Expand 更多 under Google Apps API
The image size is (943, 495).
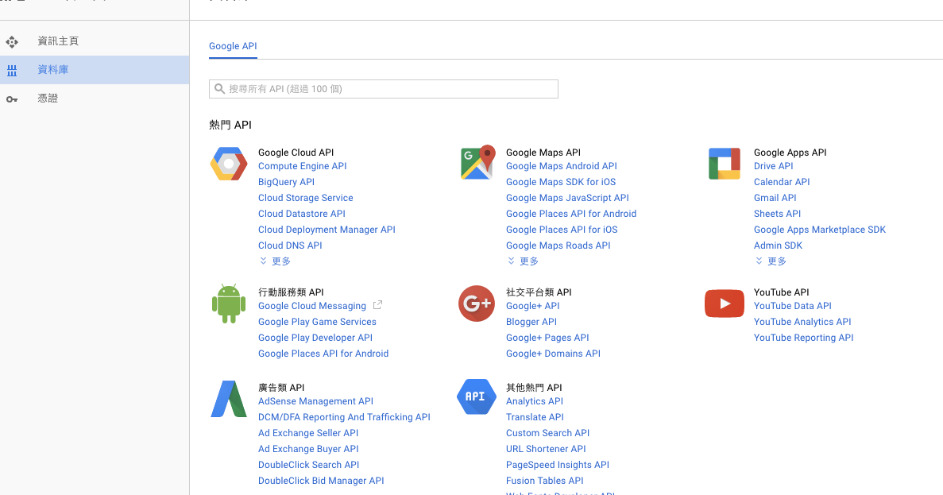[x=771, y=261]
